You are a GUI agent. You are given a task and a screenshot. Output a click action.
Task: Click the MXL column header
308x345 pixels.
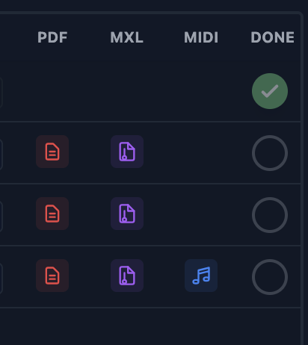click(127, 37)
